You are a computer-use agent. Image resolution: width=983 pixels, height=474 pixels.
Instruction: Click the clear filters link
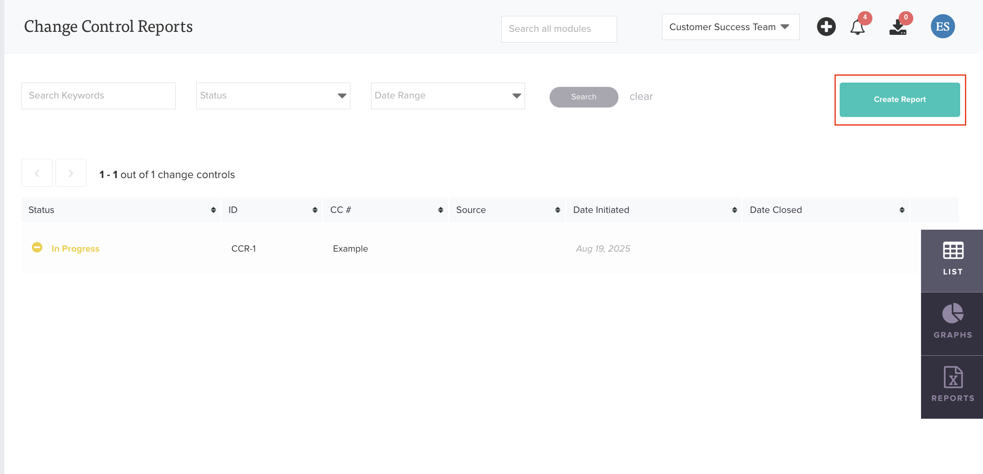[641, 96]
